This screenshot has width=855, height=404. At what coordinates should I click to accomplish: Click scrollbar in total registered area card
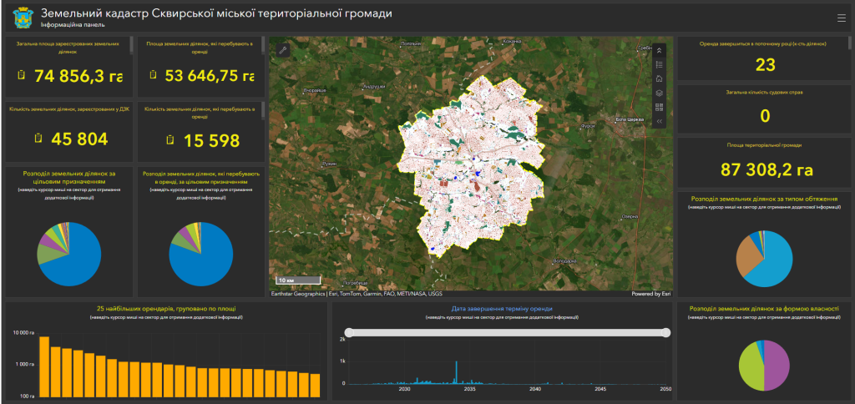(131, 43)
